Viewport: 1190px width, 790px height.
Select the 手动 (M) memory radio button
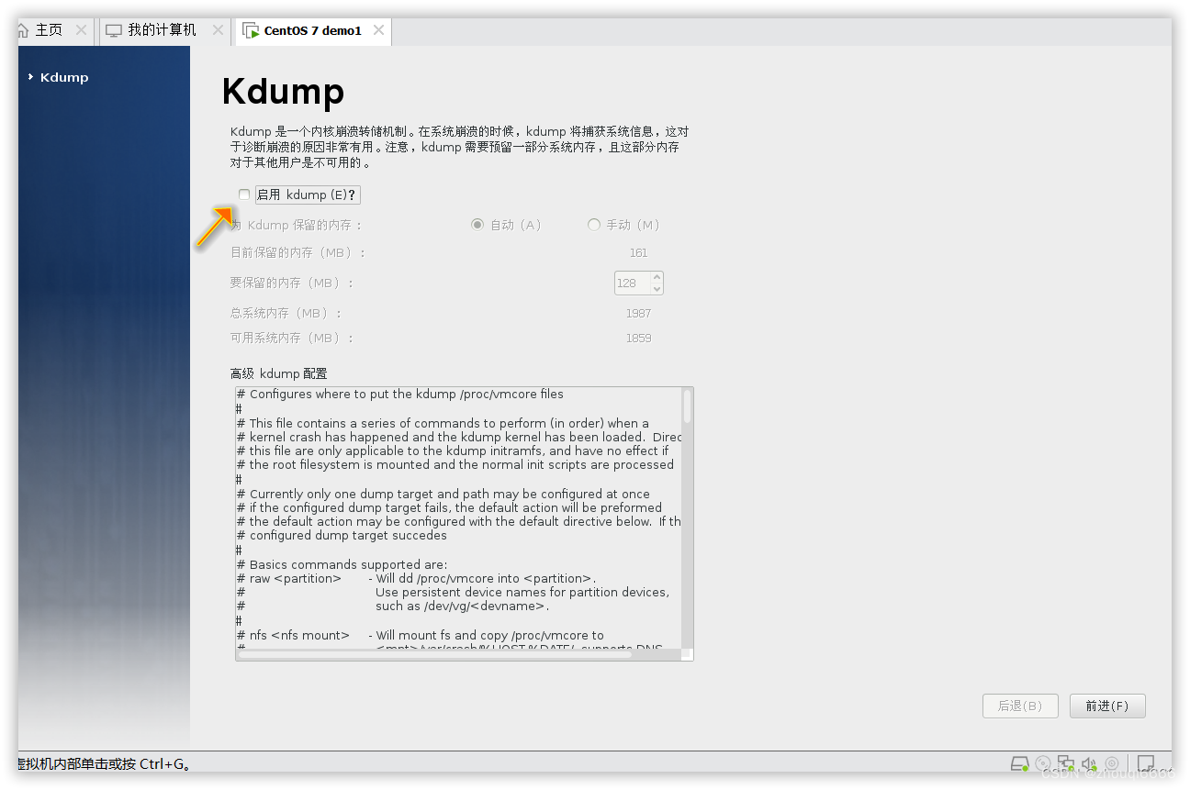tap(594, 225)
